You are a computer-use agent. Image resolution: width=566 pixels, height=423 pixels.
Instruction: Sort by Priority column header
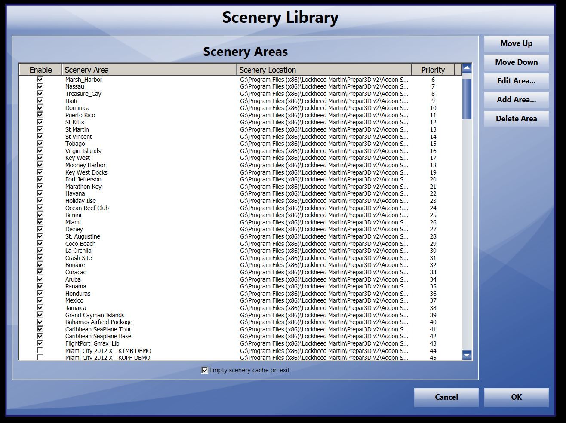(x=433, y=70)
